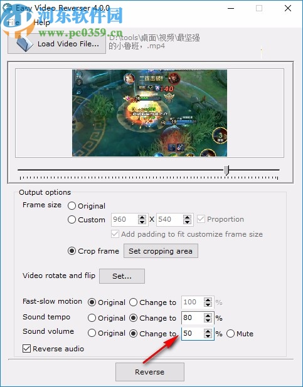Decrease width value with down arrow
Image resolution: width=303 pixels, height=387 pixels.
(x=142, y=222)
